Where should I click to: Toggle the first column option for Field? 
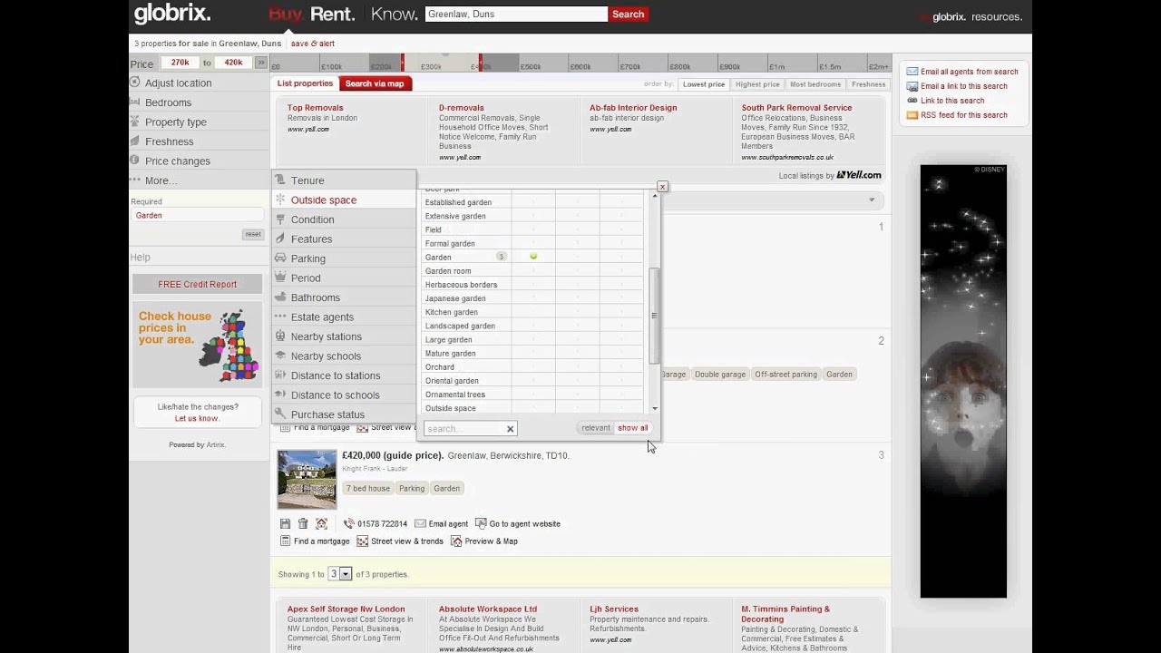[x=533, y=229]
